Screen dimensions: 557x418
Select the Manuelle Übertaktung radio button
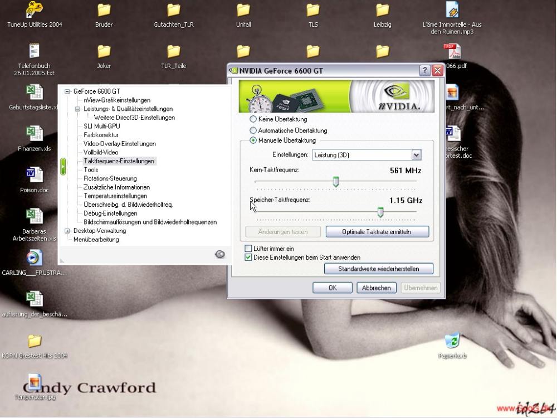tap(253, 140)
